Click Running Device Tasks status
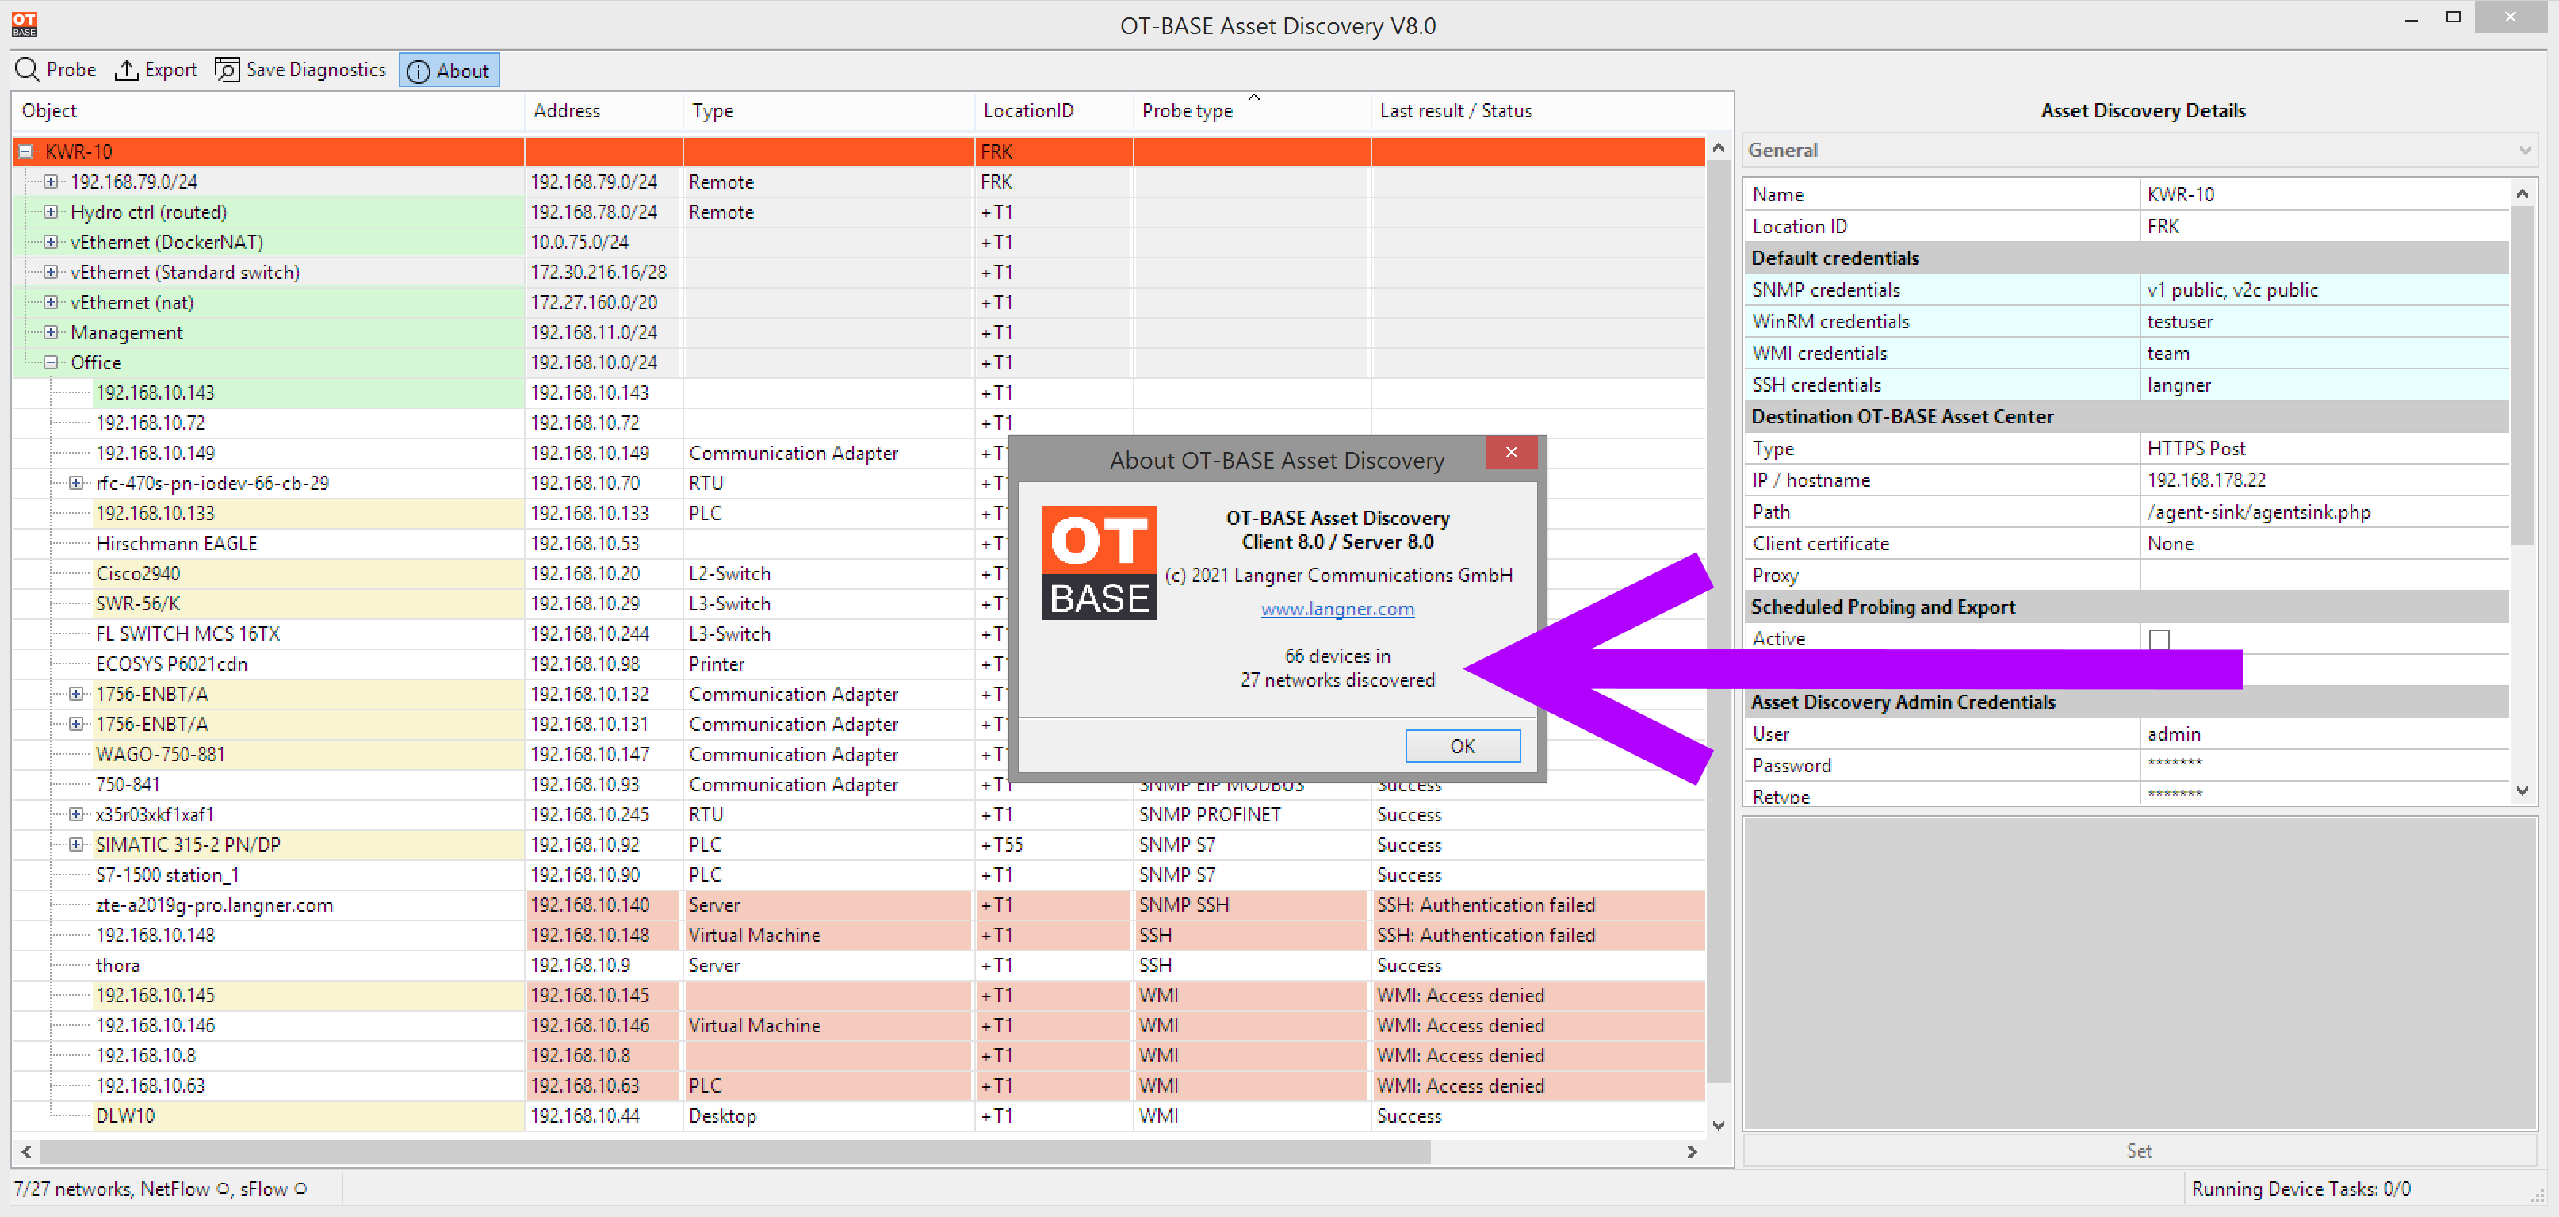This screenshot has height=1217, width=2559. [x=2300, y=1189]
